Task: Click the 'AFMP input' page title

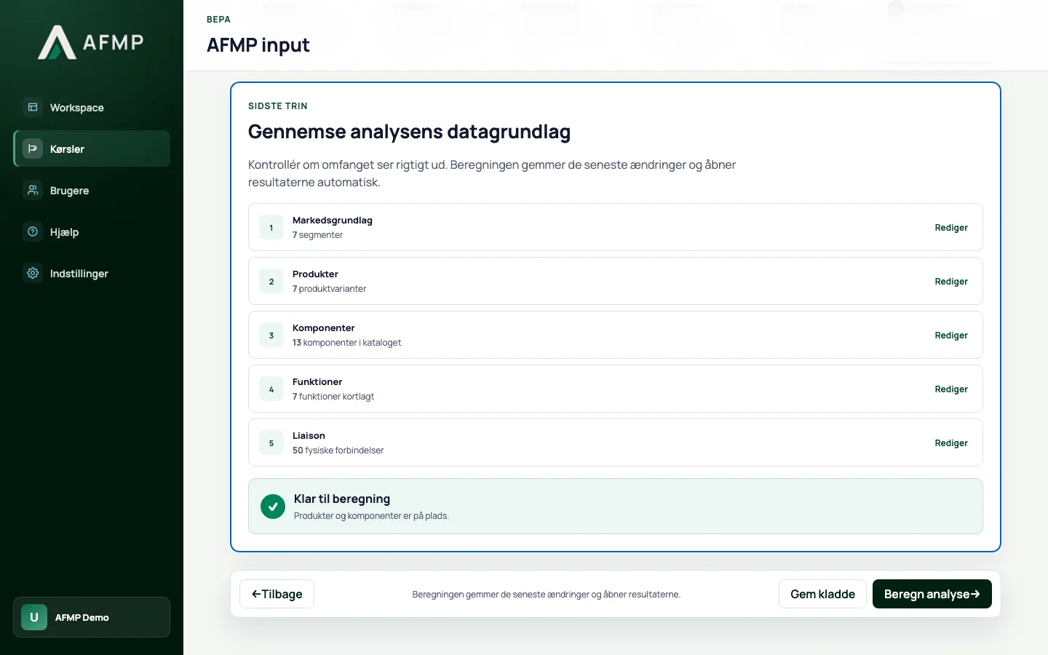Action: pos(258,45)
